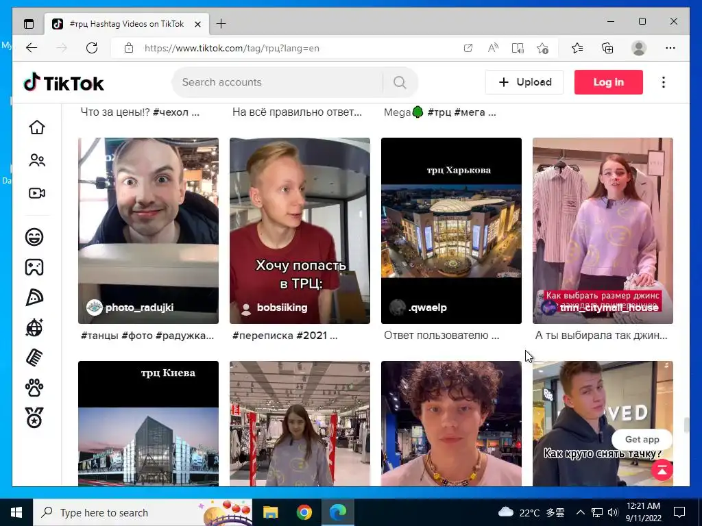View site information lock icon

click(129, 48)
